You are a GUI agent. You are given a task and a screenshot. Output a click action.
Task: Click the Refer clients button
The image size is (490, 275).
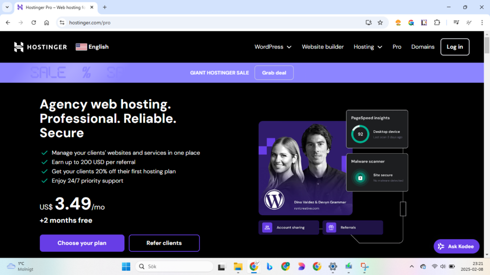pyautogui.click(x=164, y=243)
